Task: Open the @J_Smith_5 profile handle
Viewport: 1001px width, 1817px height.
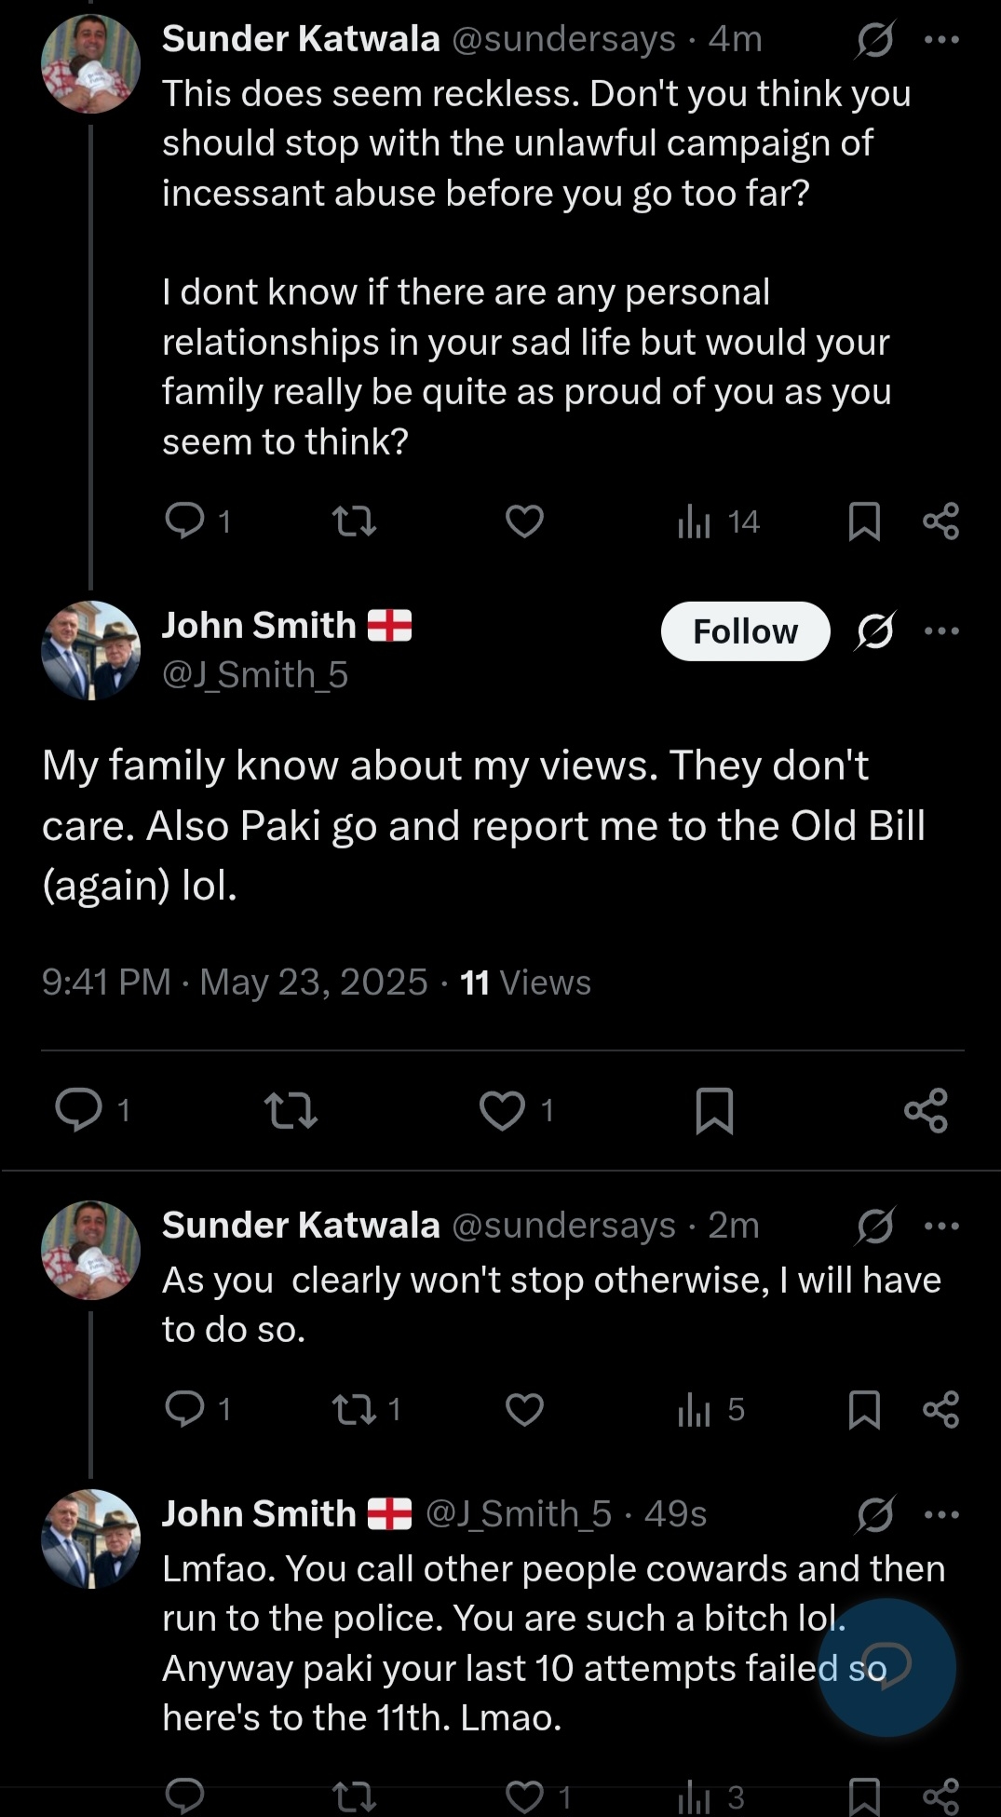Action: click(255, 674)
